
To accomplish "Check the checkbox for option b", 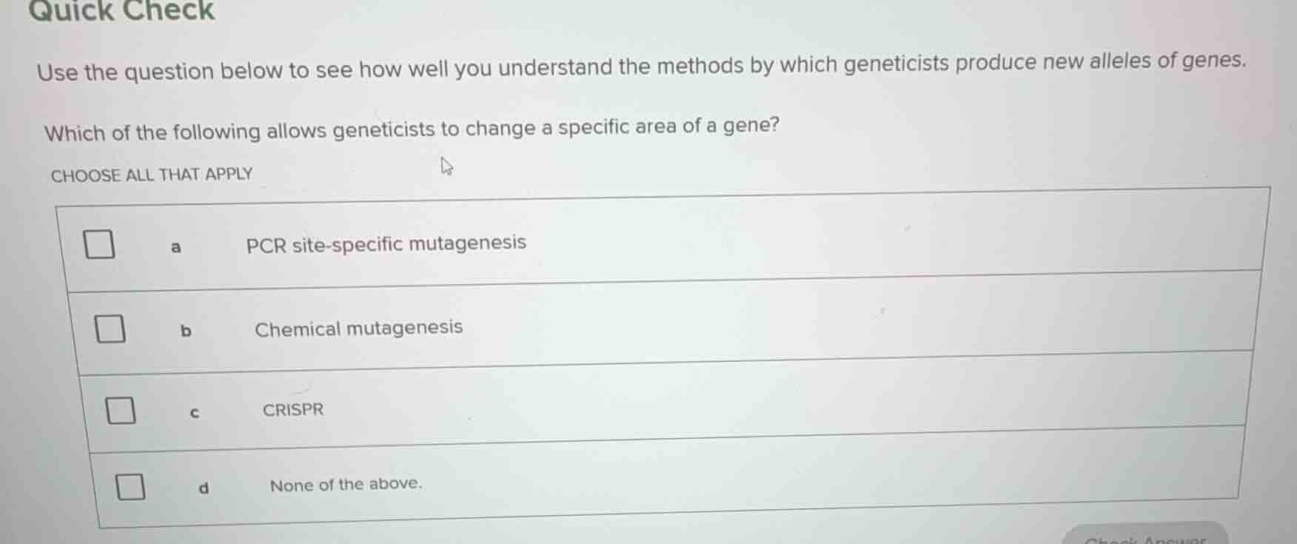I will (112, 329).
